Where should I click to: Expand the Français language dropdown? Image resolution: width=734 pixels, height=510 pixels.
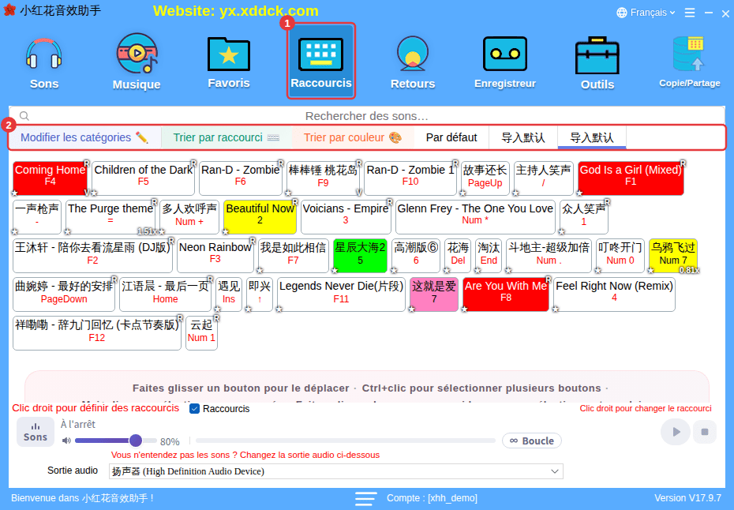click(646, 13)
